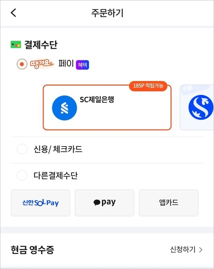The width and height of the screenshot is (214, 269).
Task: Choose the KakaoPay pay button
Action: pyautogui.click(x=104, y=203)
